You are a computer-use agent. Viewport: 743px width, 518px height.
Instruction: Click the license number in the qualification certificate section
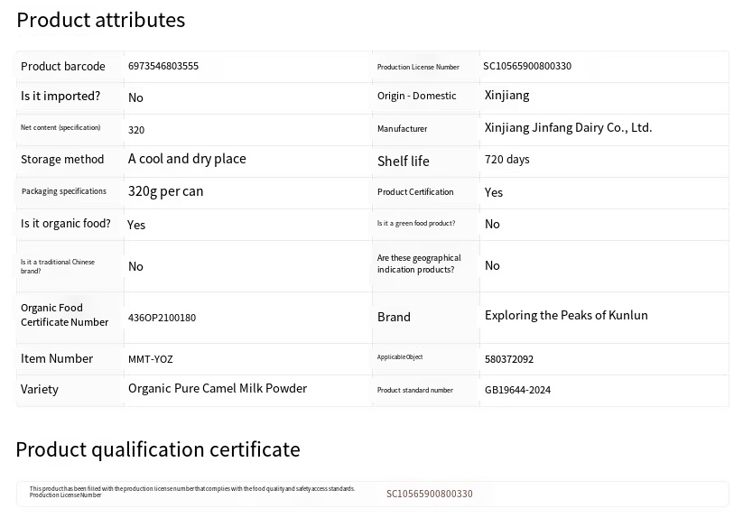click(429, 494)
